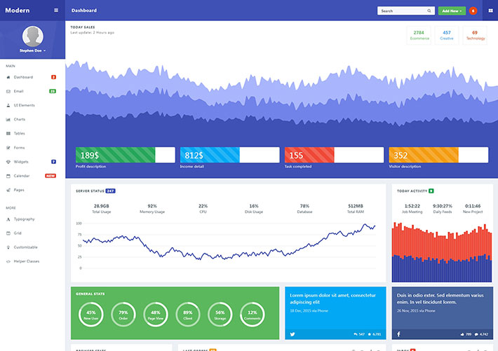The height and width of the screenshot is (351, 498).
Task: Expand the Stephen Doe user dropdown
Action: click(x=32, y=51)
